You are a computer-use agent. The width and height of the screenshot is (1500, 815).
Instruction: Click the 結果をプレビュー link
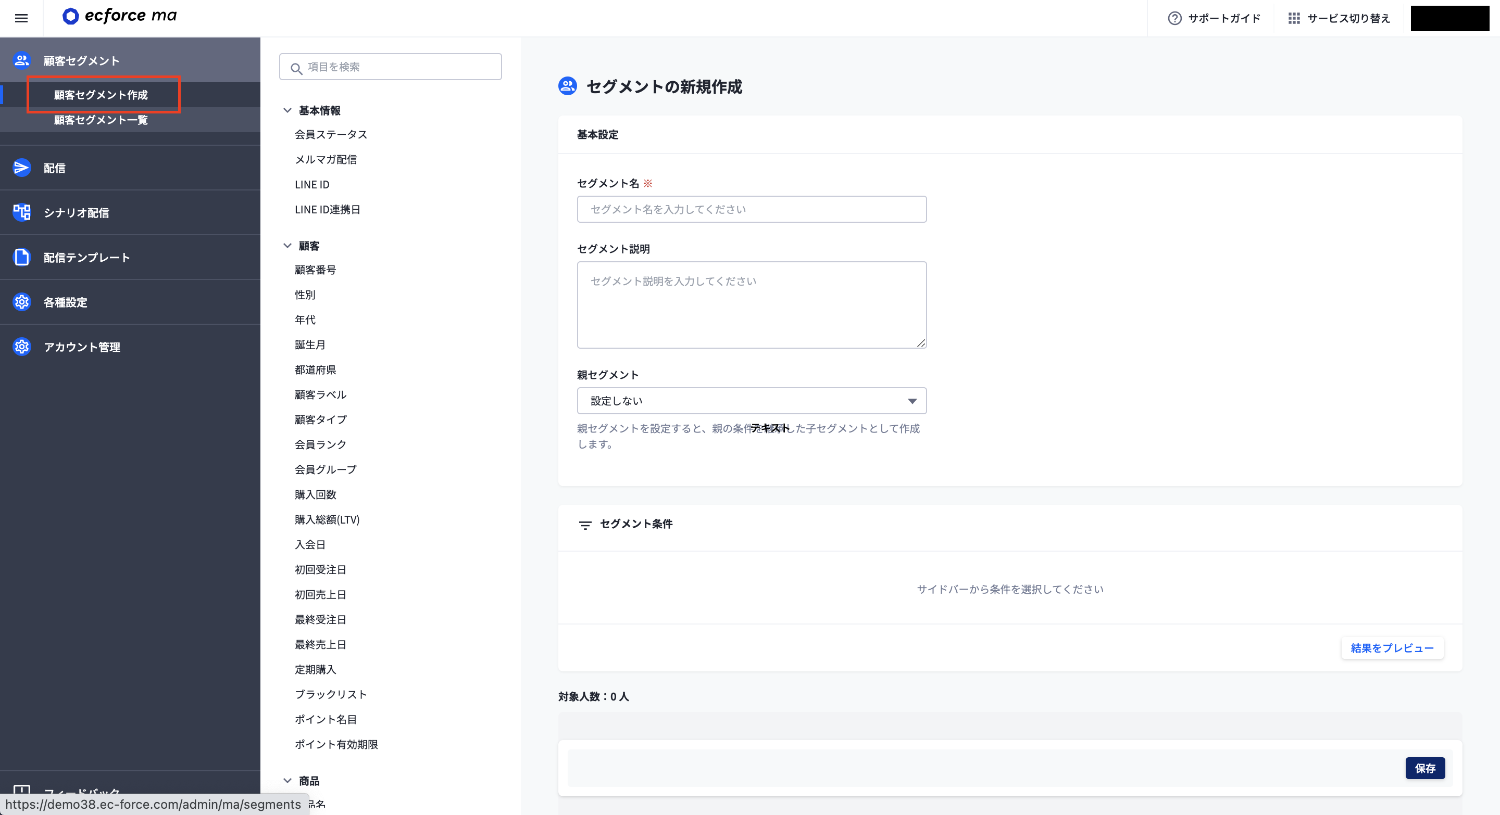pyautogui.click(x=1392, y=648)
